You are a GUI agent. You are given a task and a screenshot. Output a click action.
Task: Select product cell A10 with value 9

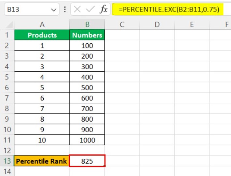[x=42, y=129]
